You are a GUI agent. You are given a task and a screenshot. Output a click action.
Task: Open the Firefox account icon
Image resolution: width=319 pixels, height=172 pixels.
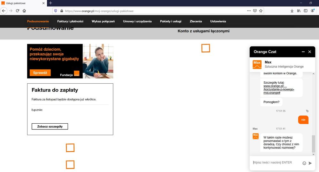pos(313,11)
